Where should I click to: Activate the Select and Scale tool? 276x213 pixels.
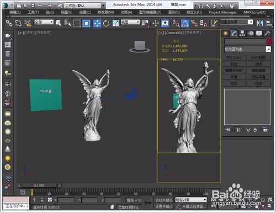pos(116,23)
